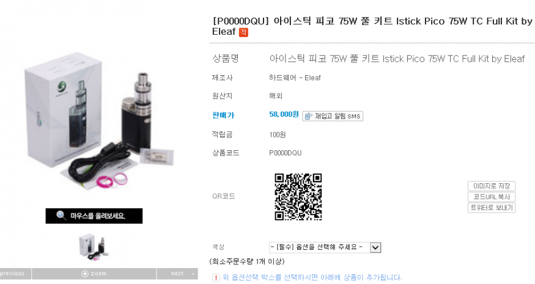Click the small arrow next to next
The width and height of the screenshot is (535, 284).
pos(193,274)
